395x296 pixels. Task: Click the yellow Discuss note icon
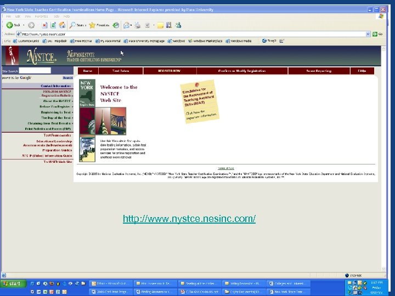[160, 25]
